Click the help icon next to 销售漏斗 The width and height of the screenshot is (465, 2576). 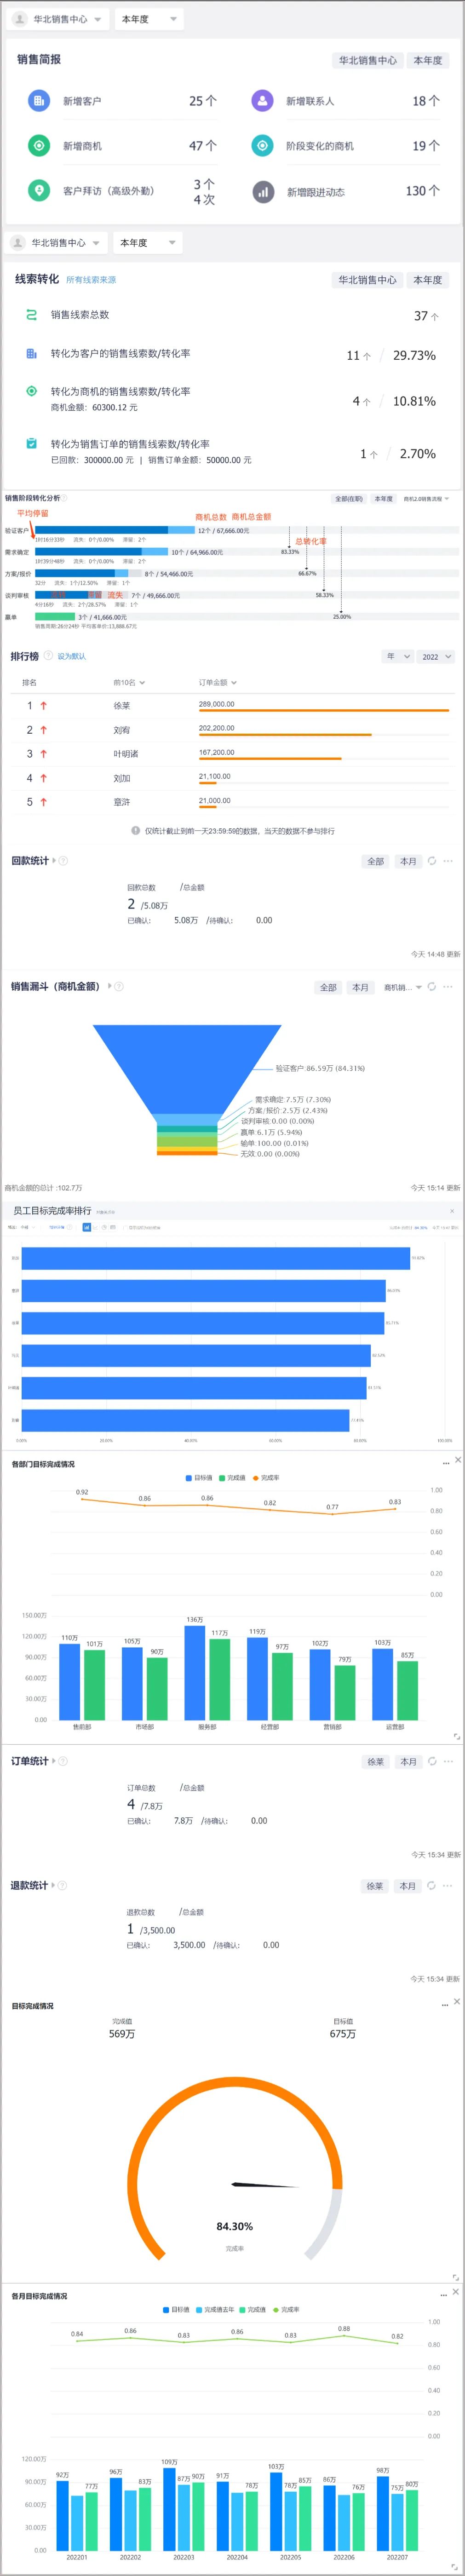[x=119, y=987]
